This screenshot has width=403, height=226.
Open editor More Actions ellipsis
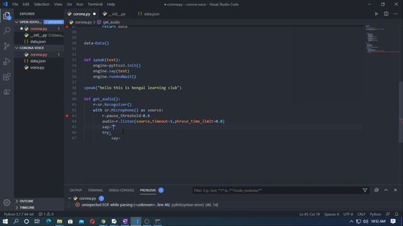pyautogui.click(x=395, y=14)
